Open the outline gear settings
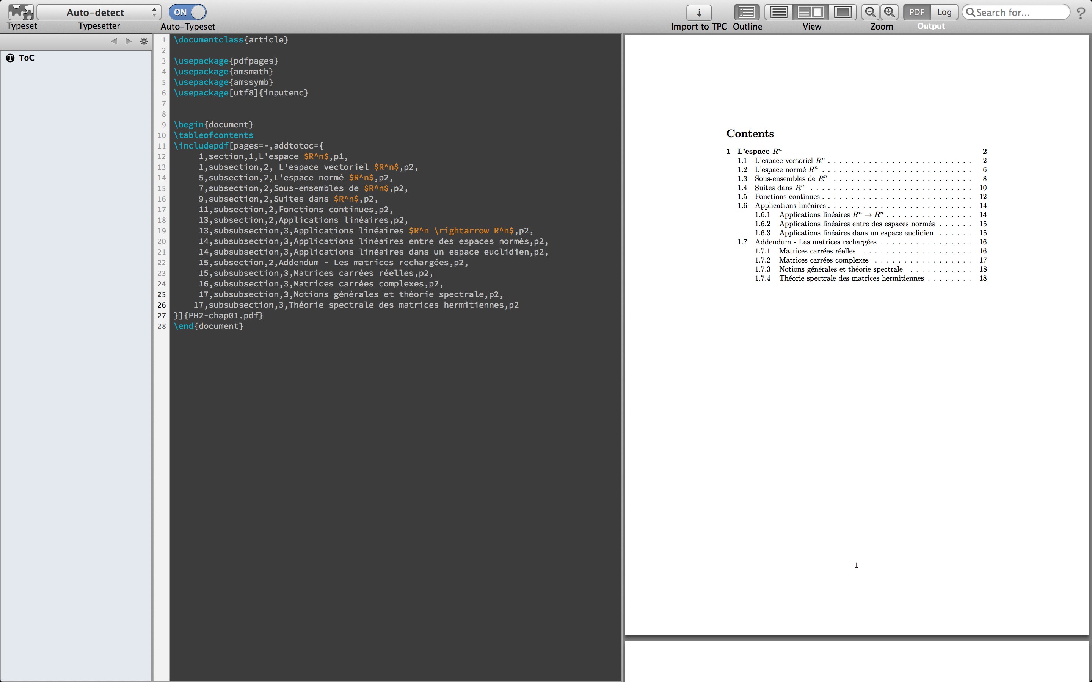The height and width of the screenshot is (682, 1092). point(144,41)
